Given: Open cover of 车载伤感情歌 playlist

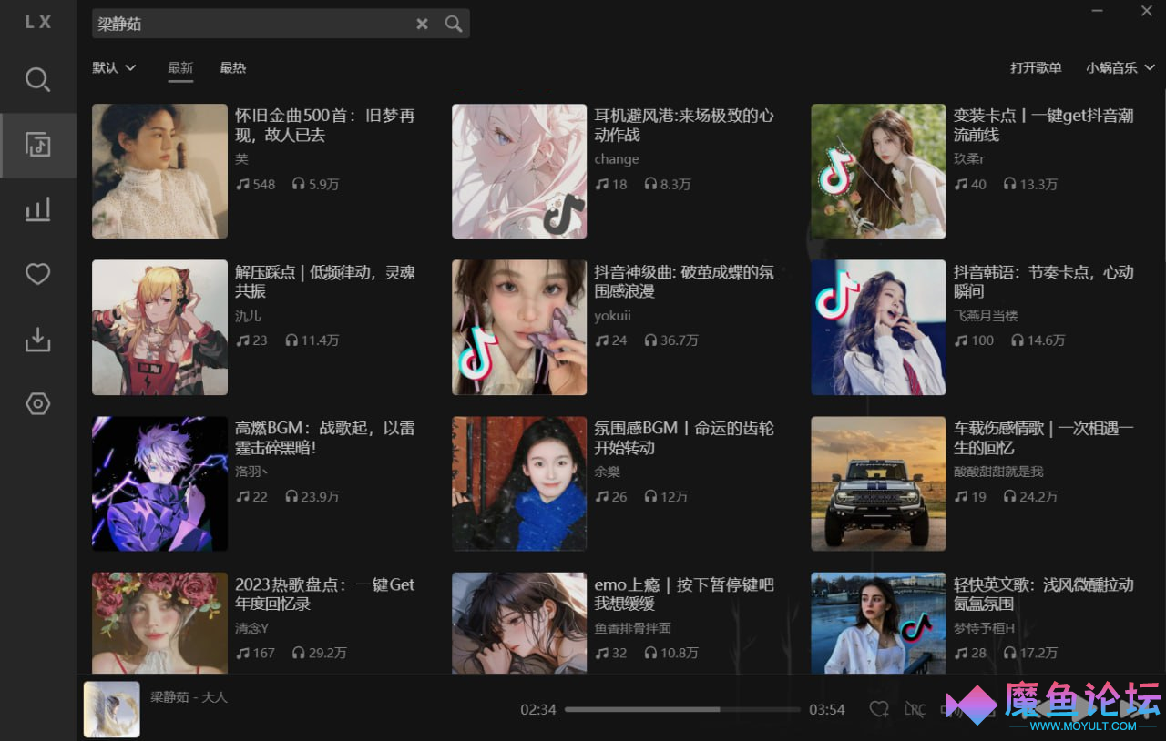Looking at the screenshot, I should coord(878,483).
